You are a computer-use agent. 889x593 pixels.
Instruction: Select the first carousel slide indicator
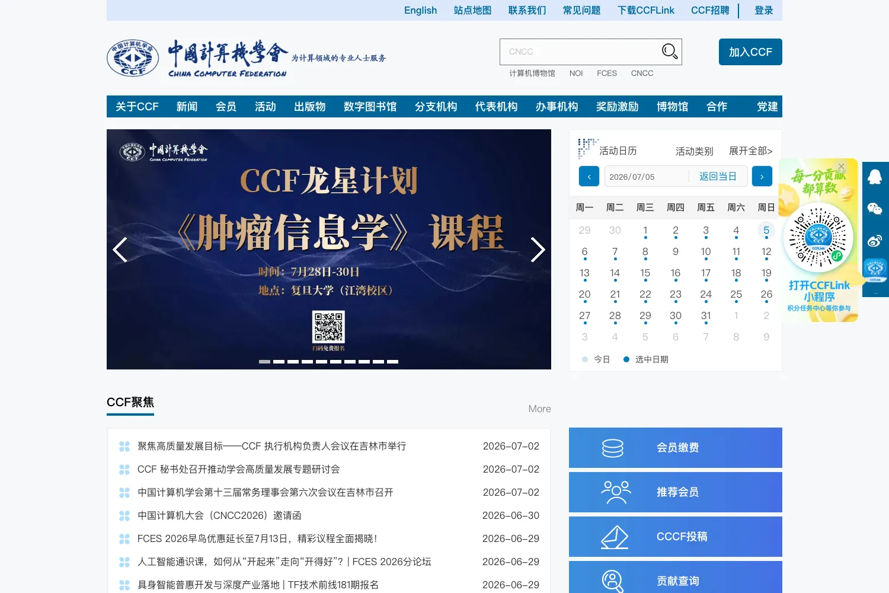point(264,361)
